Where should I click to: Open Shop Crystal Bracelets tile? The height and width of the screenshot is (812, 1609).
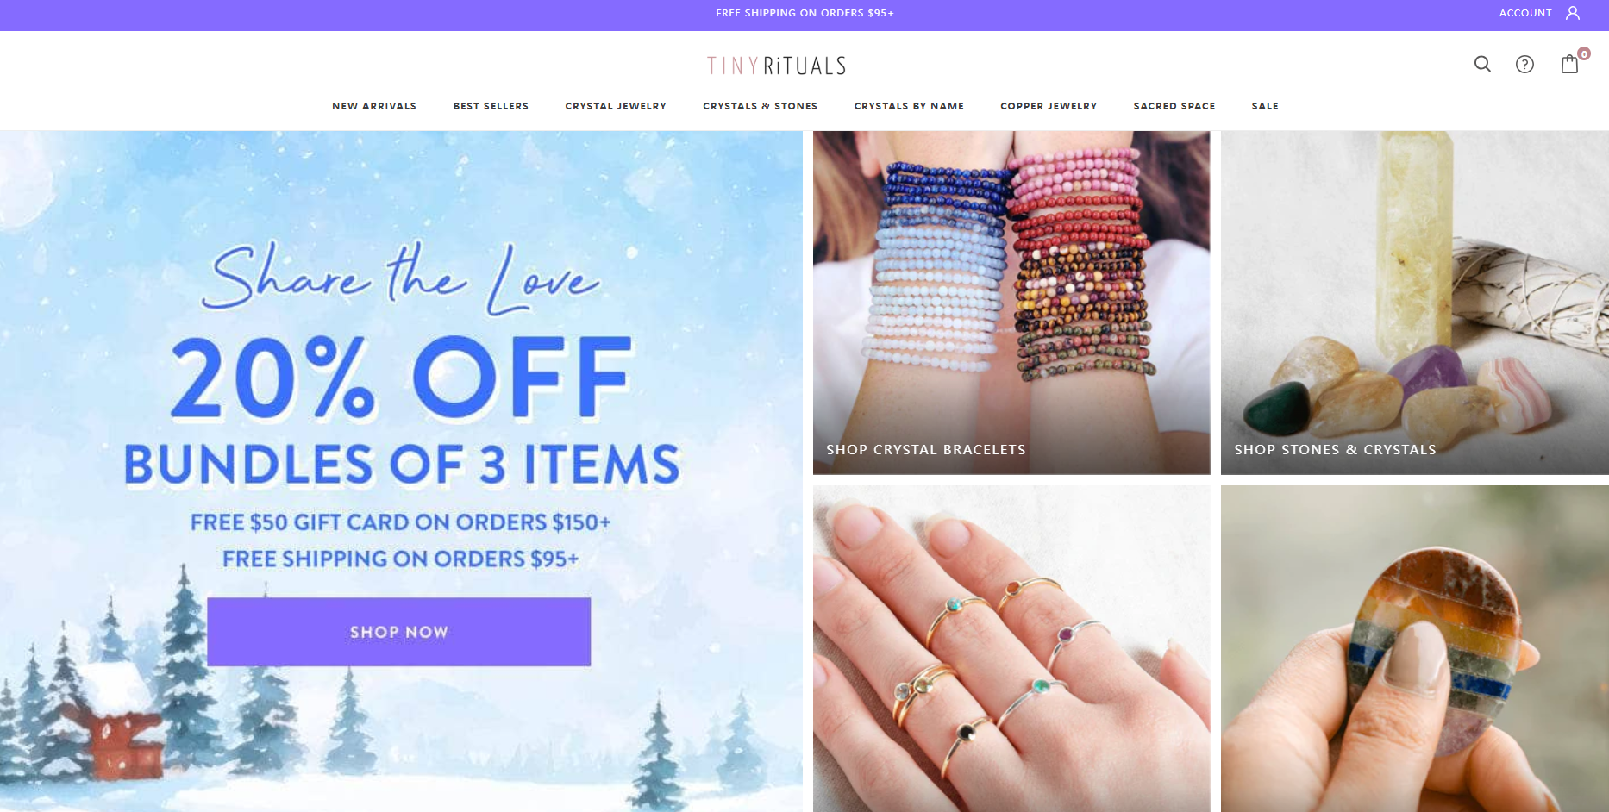click(1011, 303)
